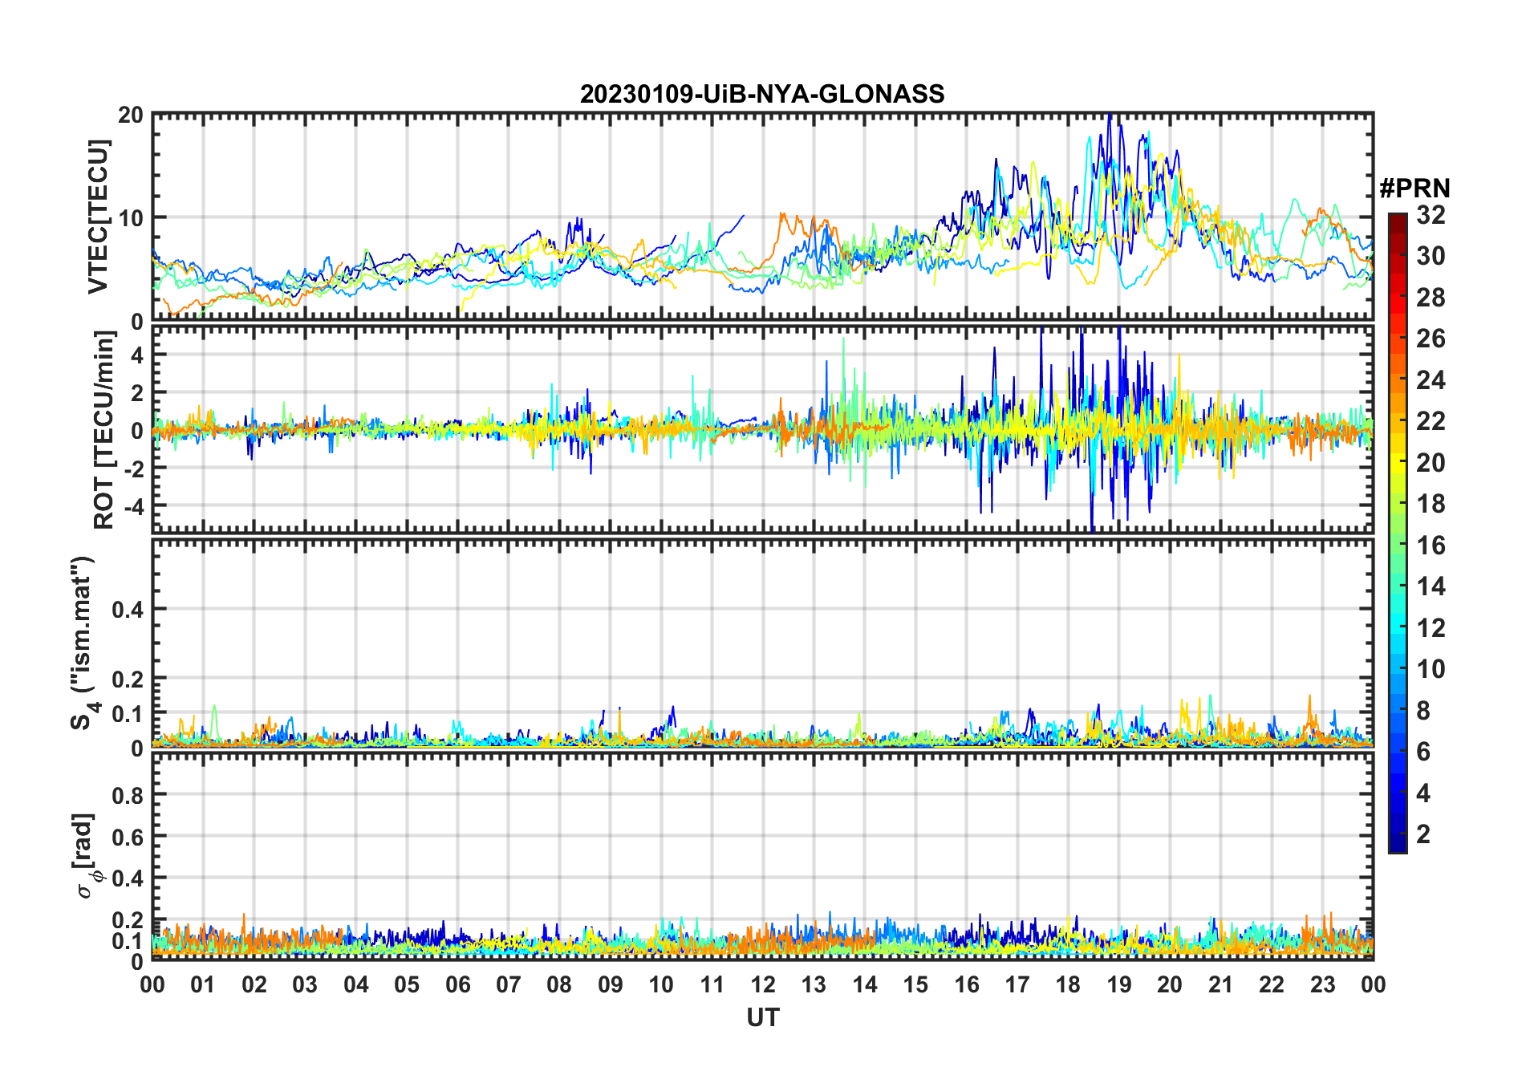Image resolution: width=1526 pixels, height=1067 pixels.
Task: Click the ROT [TECU/min] axis label
Action: point(104,429)
